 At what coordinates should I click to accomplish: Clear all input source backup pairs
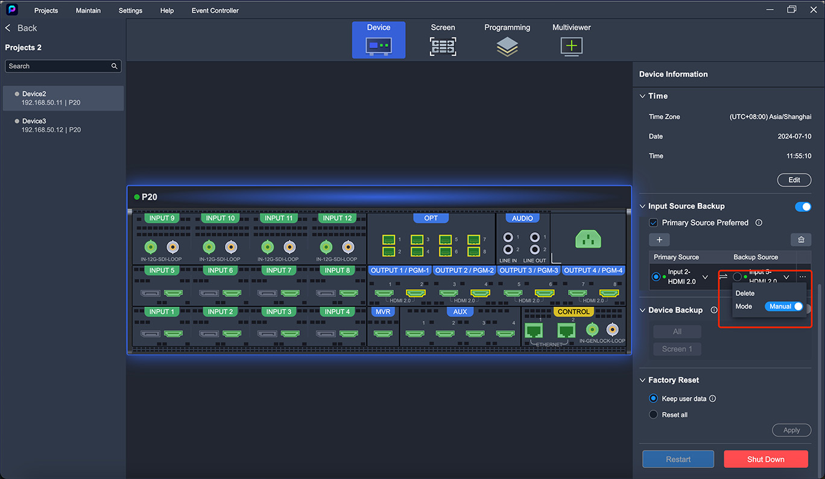coord(801,240)
